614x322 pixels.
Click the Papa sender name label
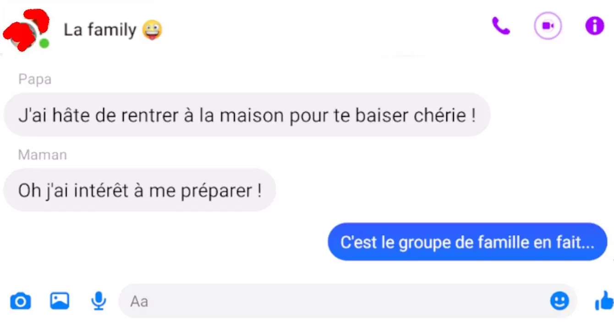[x=35, y=80]
